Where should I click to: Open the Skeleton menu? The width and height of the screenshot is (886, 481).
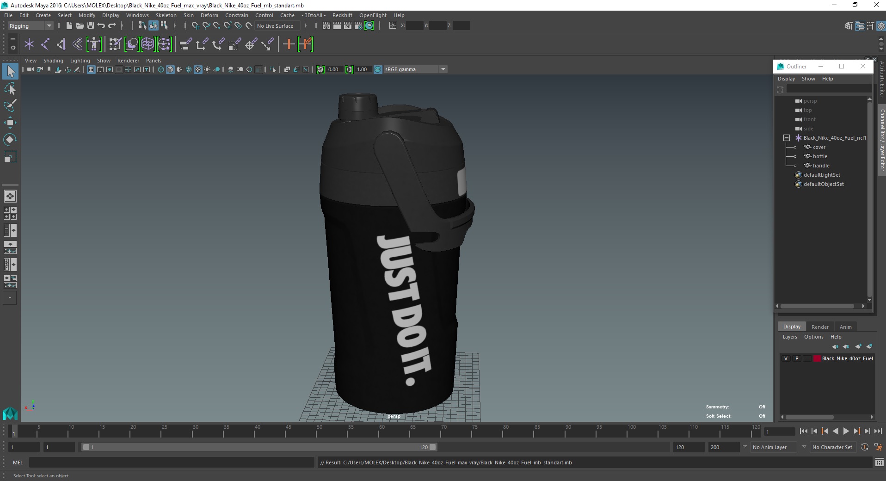166,15
